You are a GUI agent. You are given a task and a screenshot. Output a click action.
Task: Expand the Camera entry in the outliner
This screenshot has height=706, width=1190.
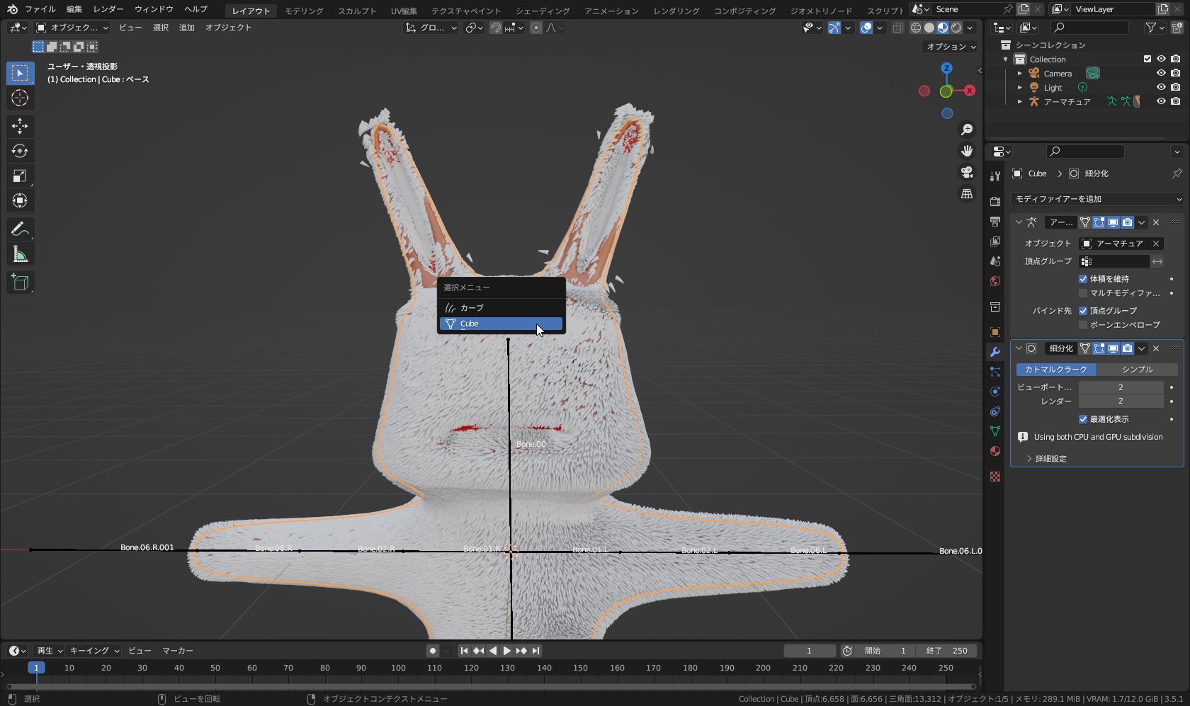point(1020,73)
